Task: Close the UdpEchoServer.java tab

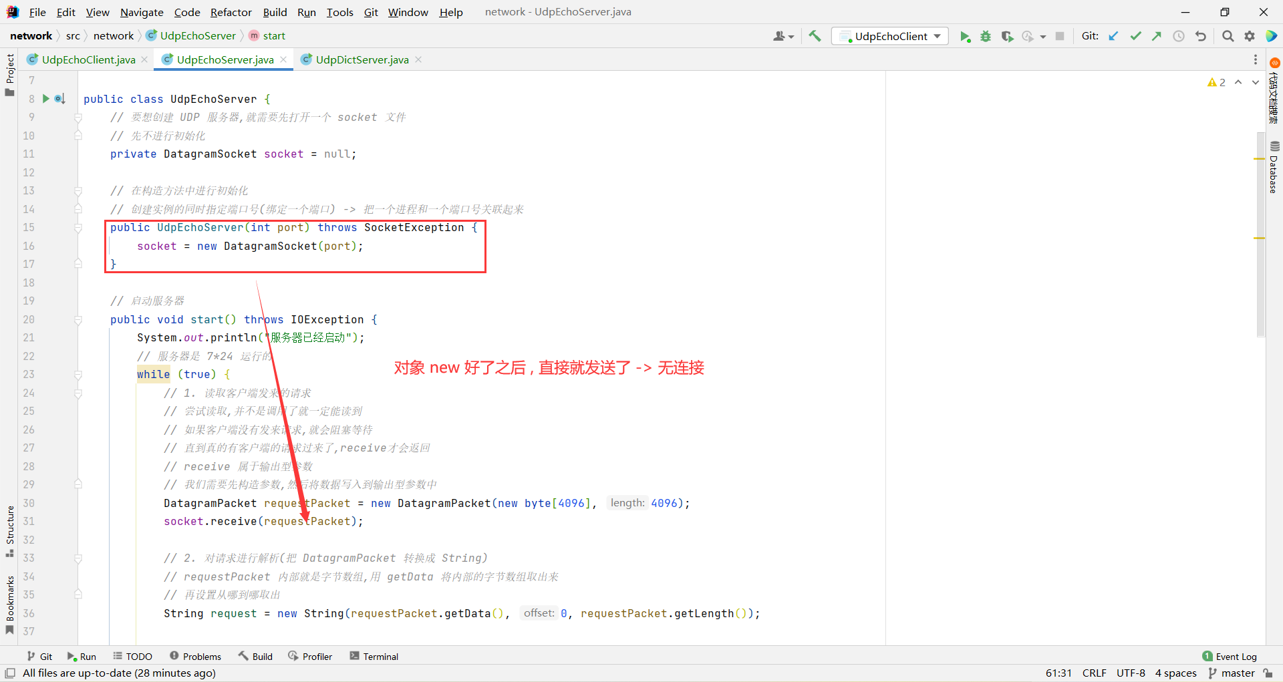Action: point(283,59)
